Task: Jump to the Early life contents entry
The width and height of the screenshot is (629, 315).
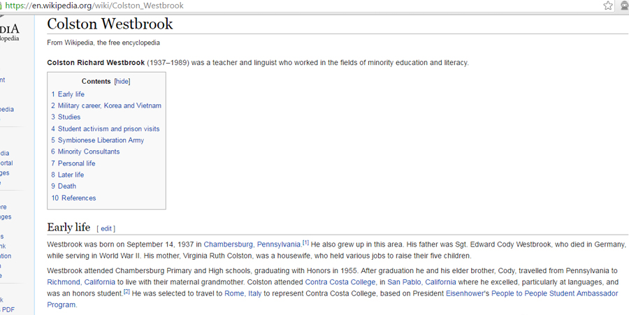Action: pyautogui.click(x=71, y=94)
